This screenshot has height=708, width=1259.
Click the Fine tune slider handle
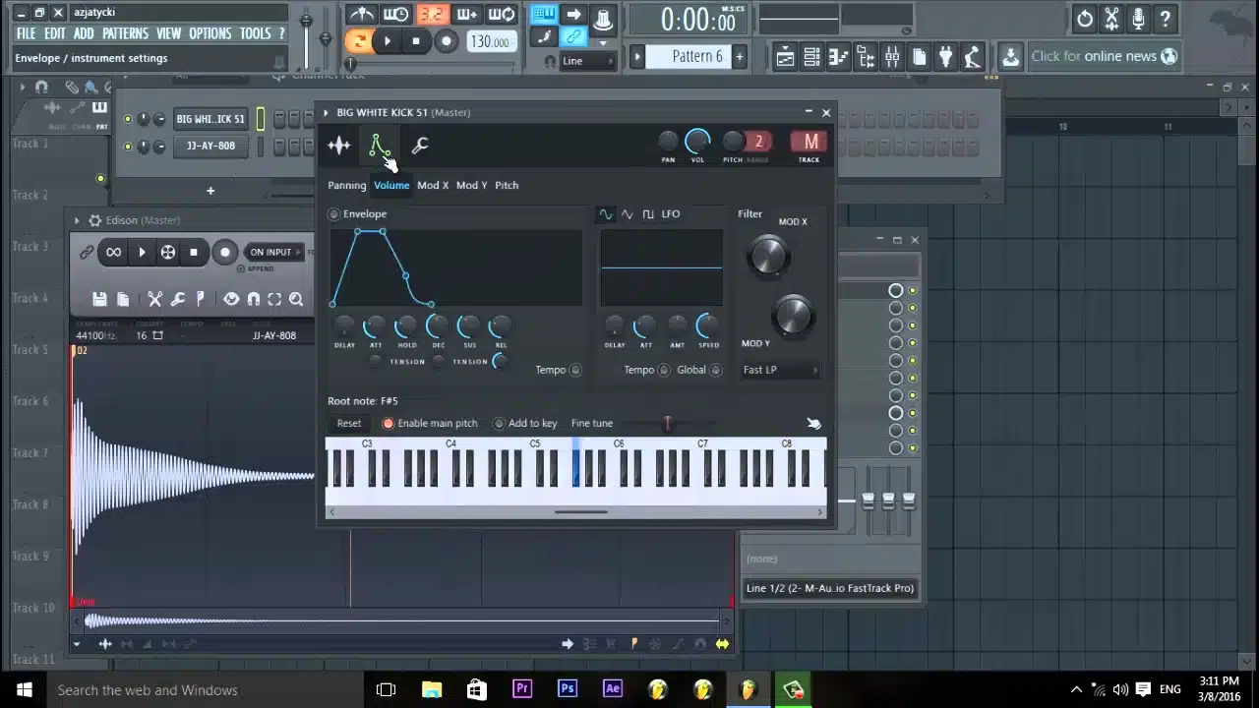(x=667, y=424)
